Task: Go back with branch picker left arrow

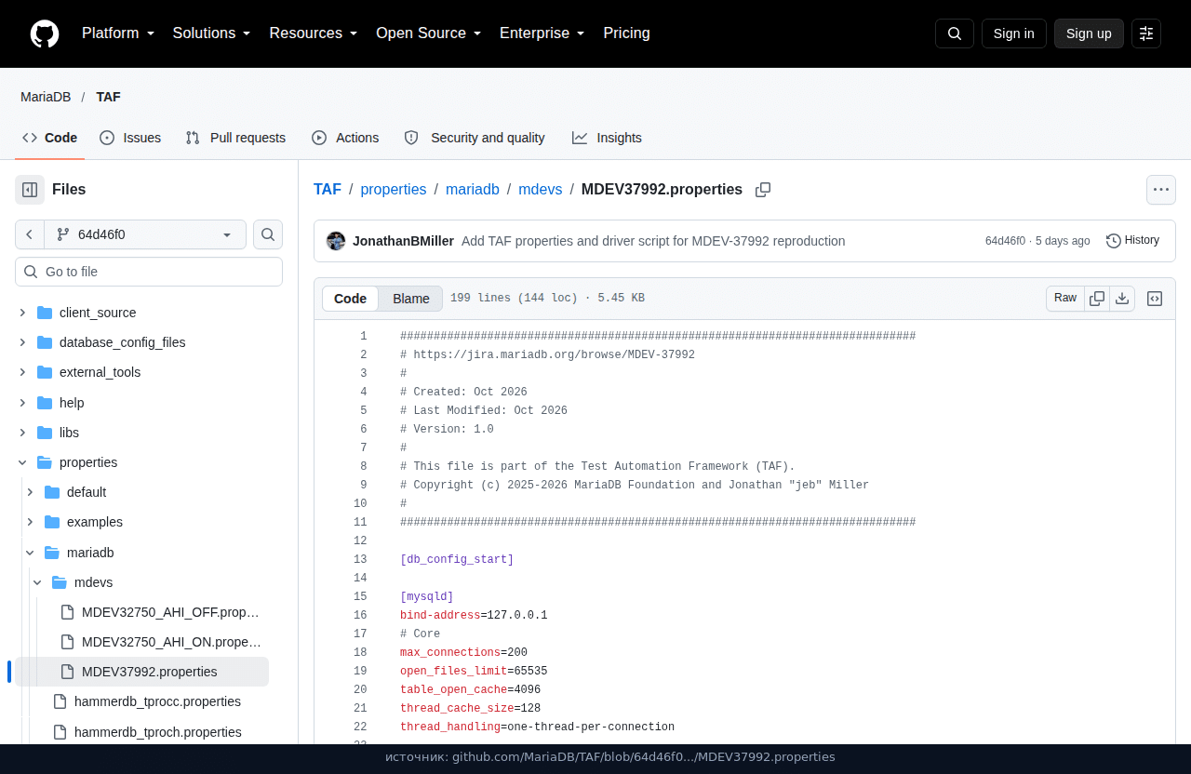Action: coord(30,234)
